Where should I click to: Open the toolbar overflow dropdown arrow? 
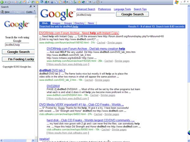click(x=102, y=2)
